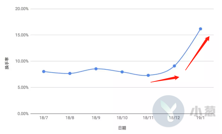222x134 pixels.
Task: Click the shallow lower red arrow
Action: [165, 79]
